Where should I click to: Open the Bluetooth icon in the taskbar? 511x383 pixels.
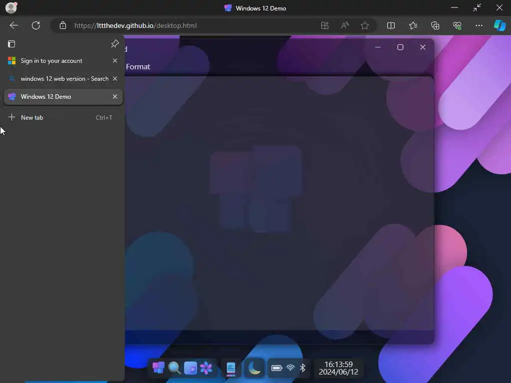point(303,368)
